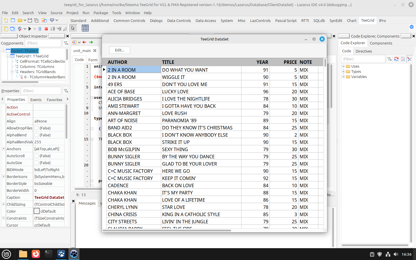Click the Open folder toolbar icon
This screenshot has height=260, width=416.
point(20,20)
